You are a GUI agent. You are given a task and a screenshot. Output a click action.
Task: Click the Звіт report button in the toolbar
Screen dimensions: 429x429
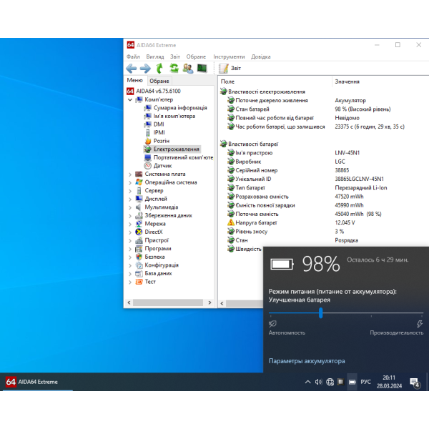[x=230, y=68]
